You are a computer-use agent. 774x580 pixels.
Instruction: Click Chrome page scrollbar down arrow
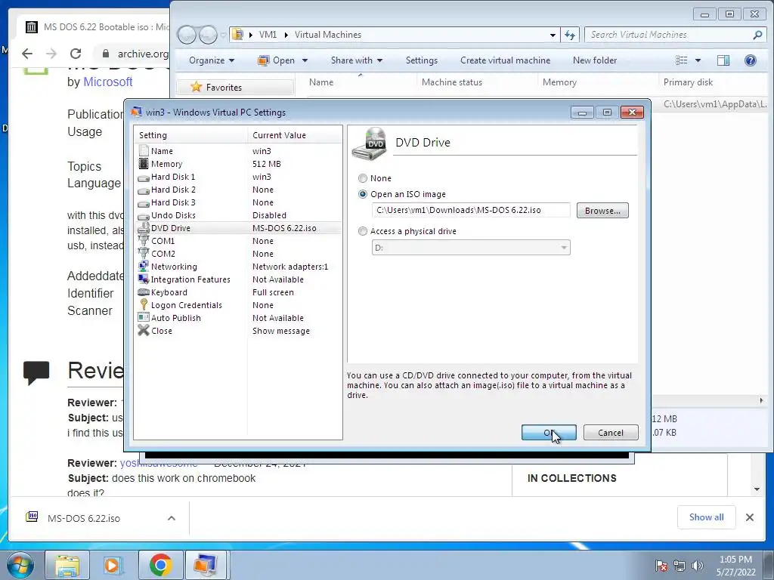pyautogui.click(x=757, y=489)
